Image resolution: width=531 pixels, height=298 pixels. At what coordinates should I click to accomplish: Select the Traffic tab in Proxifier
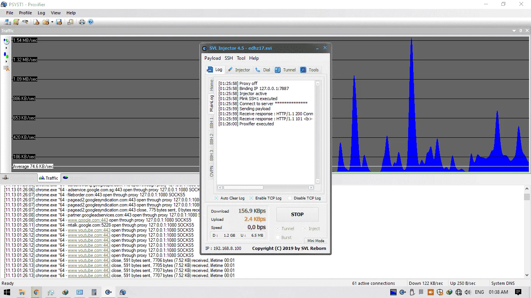click(x=49, y=178)
